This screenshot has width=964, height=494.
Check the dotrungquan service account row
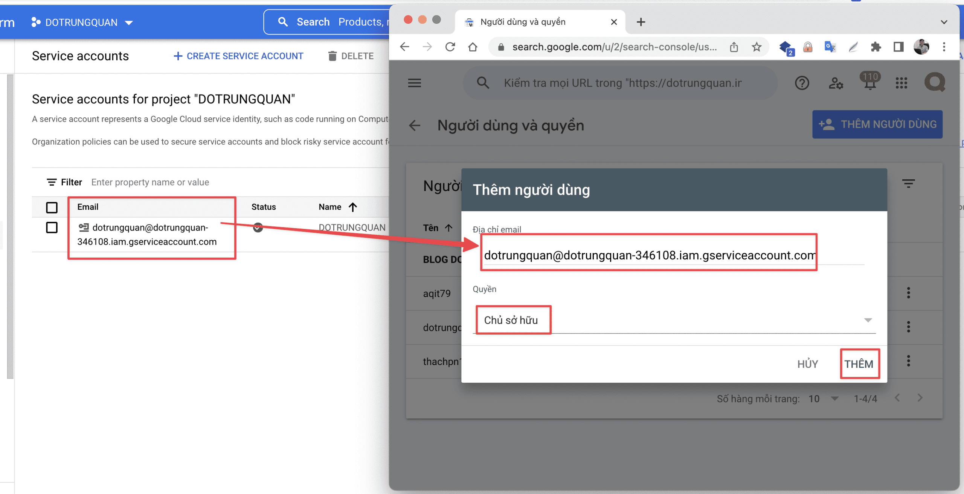click(x=52, y=227)
